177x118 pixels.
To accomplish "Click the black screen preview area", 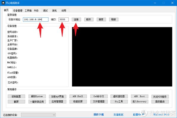I will coord(122,57).
